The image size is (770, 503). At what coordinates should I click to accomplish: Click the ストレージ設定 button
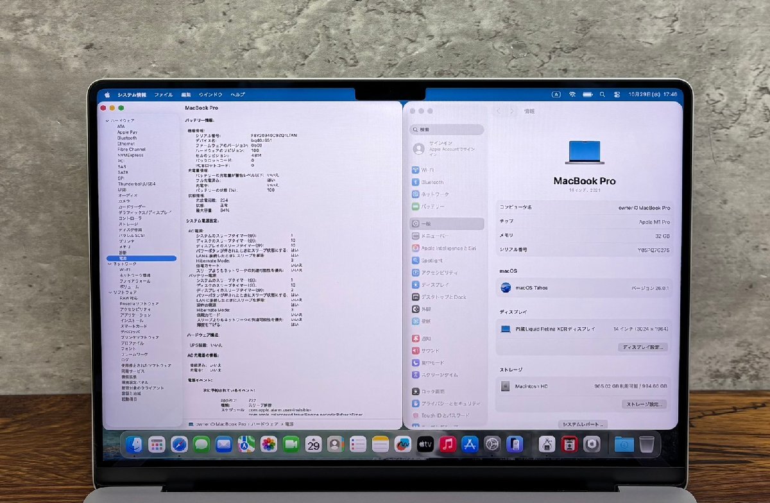[x=644, y=404]
